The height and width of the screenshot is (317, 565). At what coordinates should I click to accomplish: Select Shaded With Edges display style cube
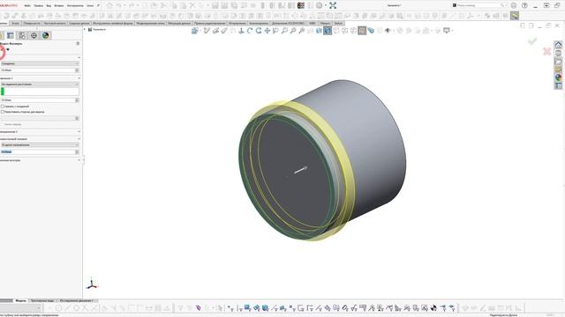[x=319, y=31]
